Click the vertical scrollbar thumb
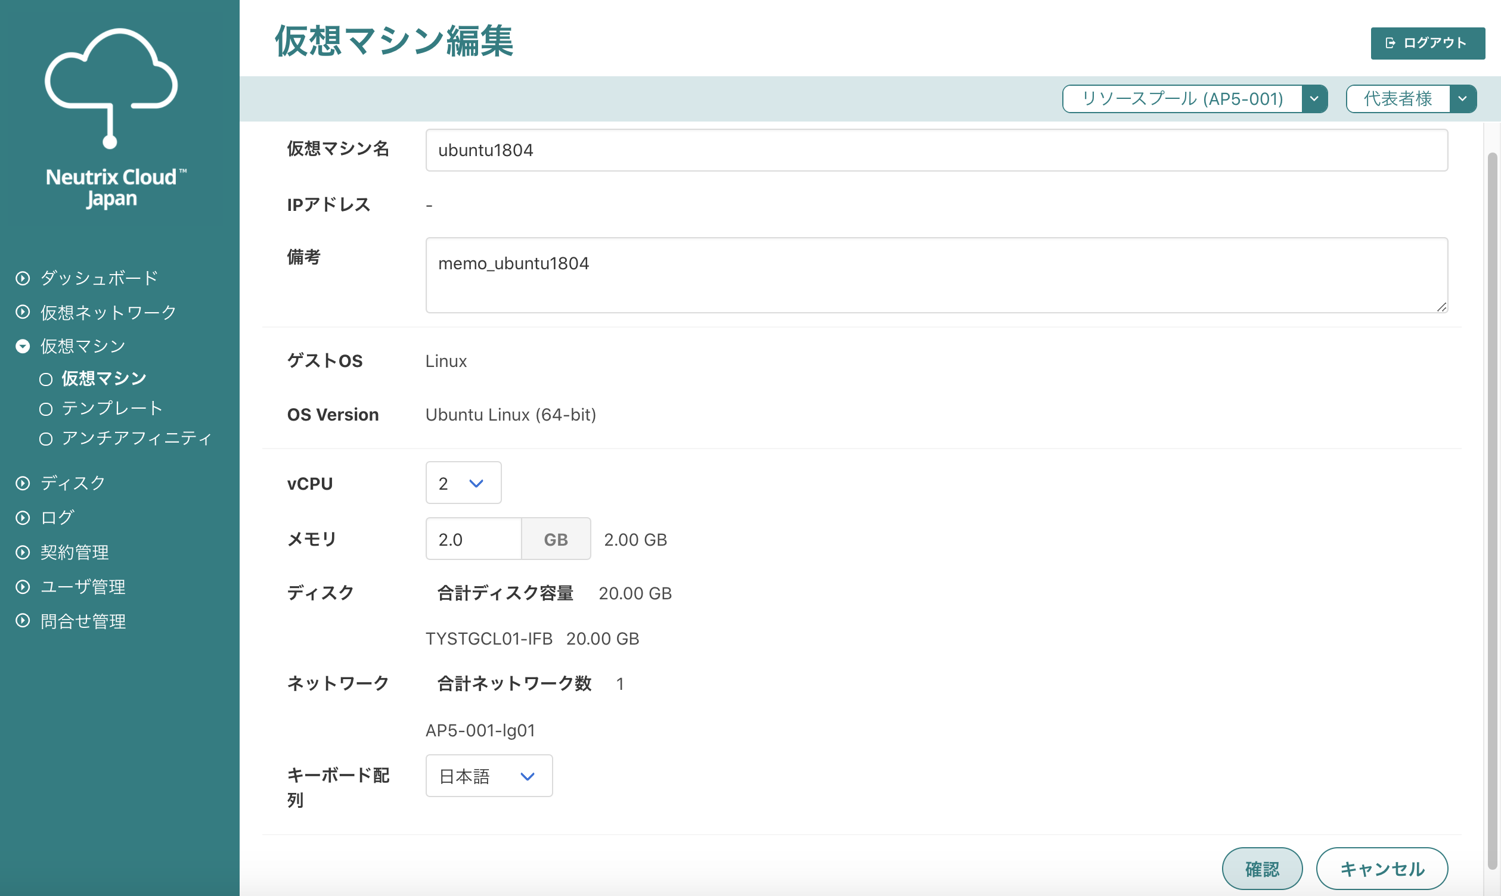Viewport: 1501px width, 896px height. point(1492,510)
